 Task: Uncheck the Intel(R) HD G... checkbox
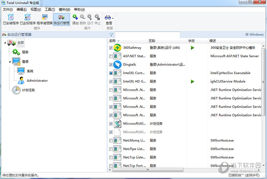click(111, 81)
